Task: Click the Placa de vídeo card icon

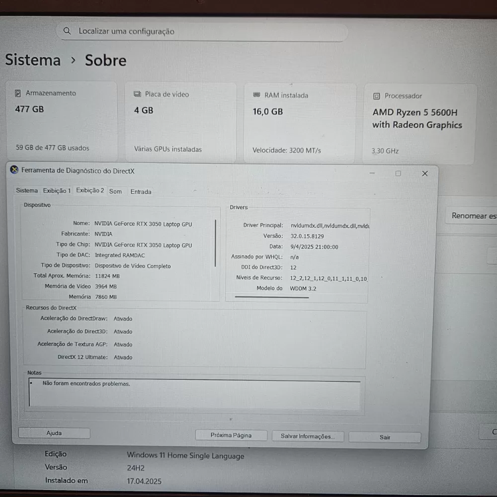Action: (x=137, y=94)
